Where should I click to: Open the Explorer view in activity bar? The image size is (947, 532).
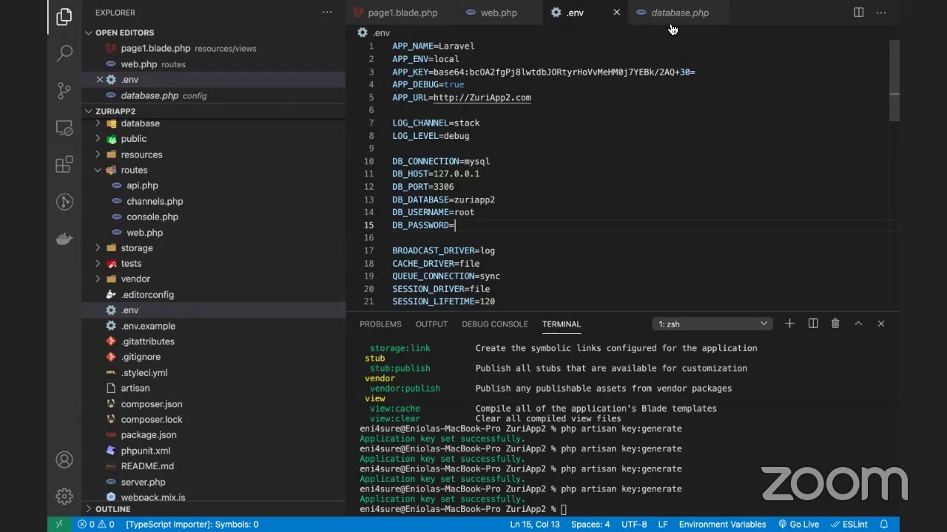(64, 16)
